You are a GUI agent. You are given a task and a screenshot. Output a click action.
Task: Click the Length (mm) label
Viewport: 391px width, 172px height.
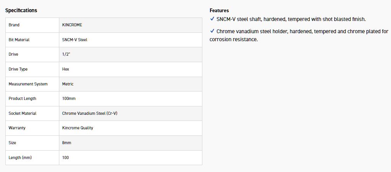(x=20, y=158)
